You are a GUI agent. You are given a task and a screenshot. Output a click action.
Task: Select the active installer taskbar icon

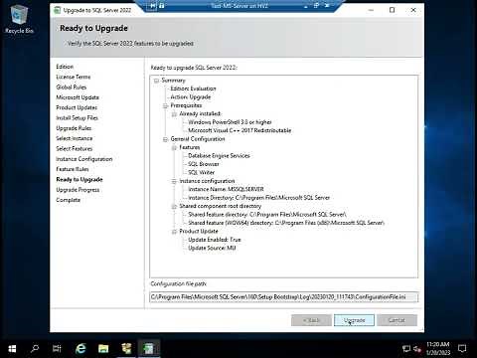[149, 348]
